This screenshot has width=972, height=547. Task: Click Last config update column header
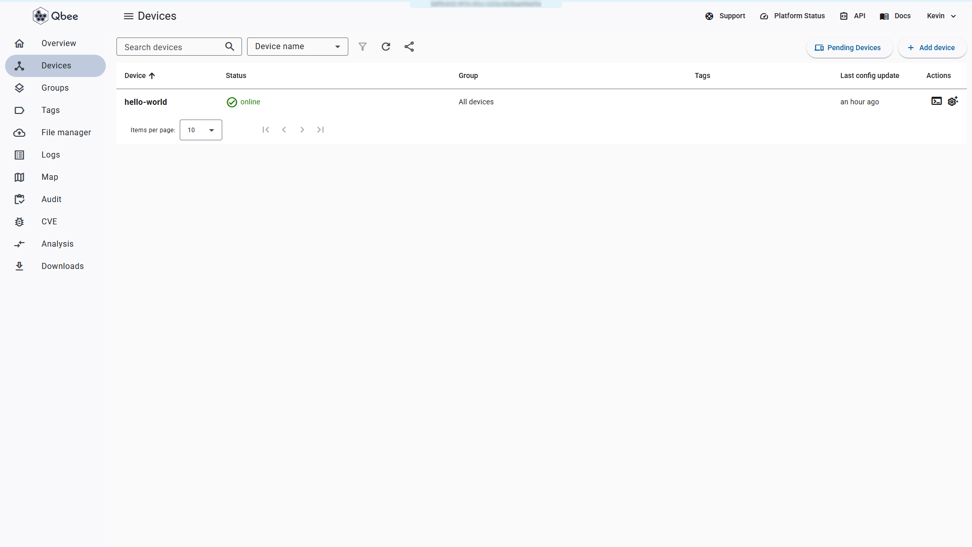pyautogui.click(x=870, y=76)
